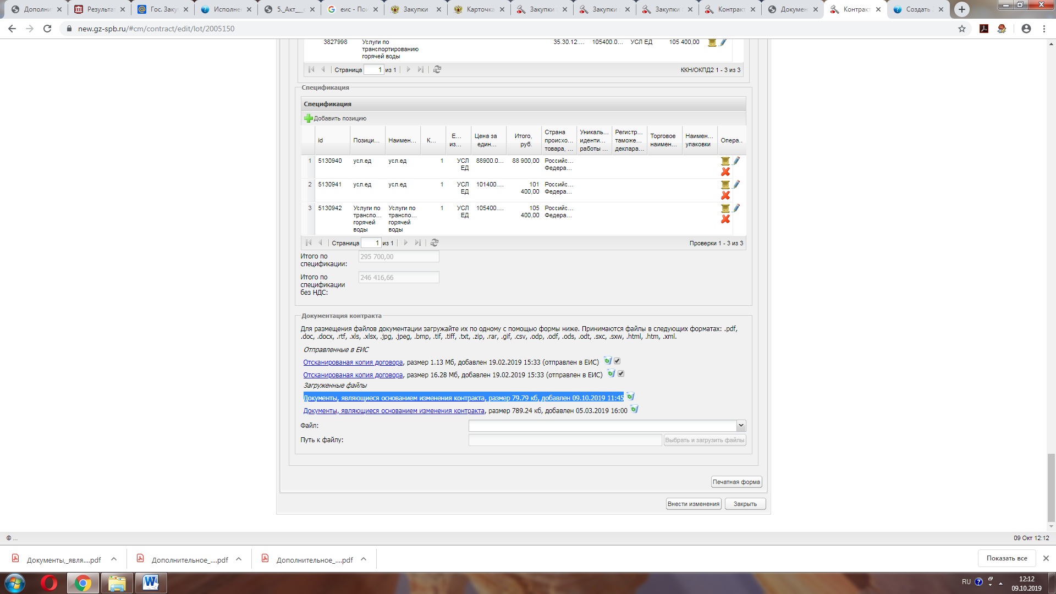
Task: Bookmark this page star icon
Action: click(x=962, y=29)
